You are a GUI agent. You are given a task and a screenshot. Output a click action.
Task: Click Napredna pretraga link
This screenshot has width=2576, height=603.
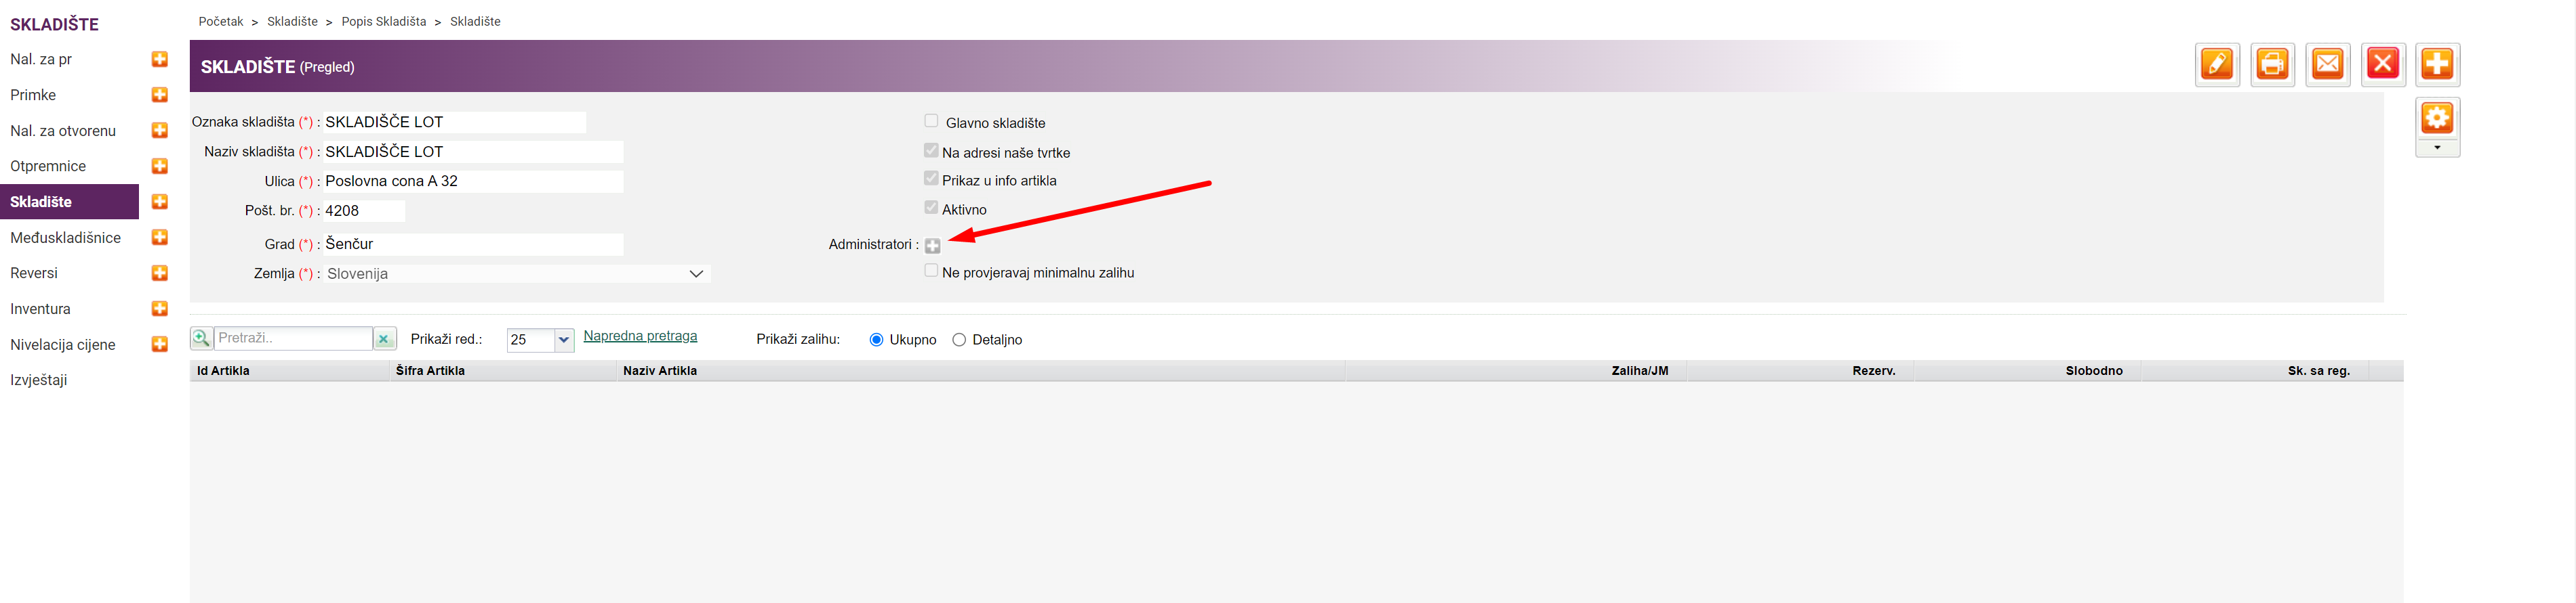coord(640,336)
